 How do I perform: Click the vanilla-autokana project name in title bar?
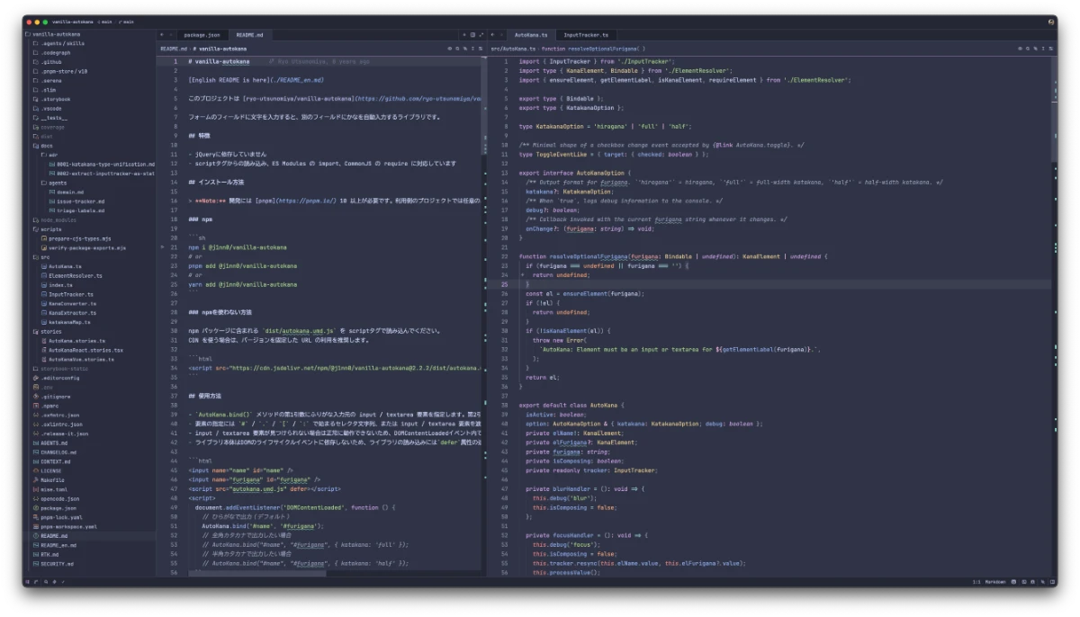(x=72, y=21)
